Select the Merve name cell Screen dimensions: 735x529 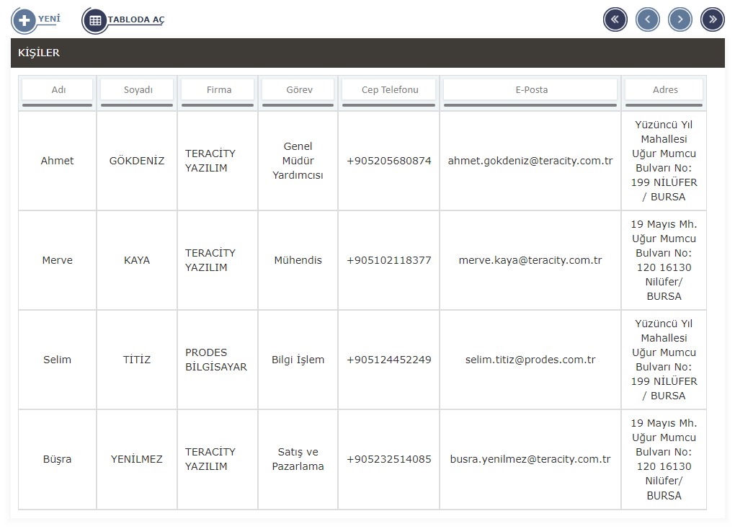coord(58,260)
